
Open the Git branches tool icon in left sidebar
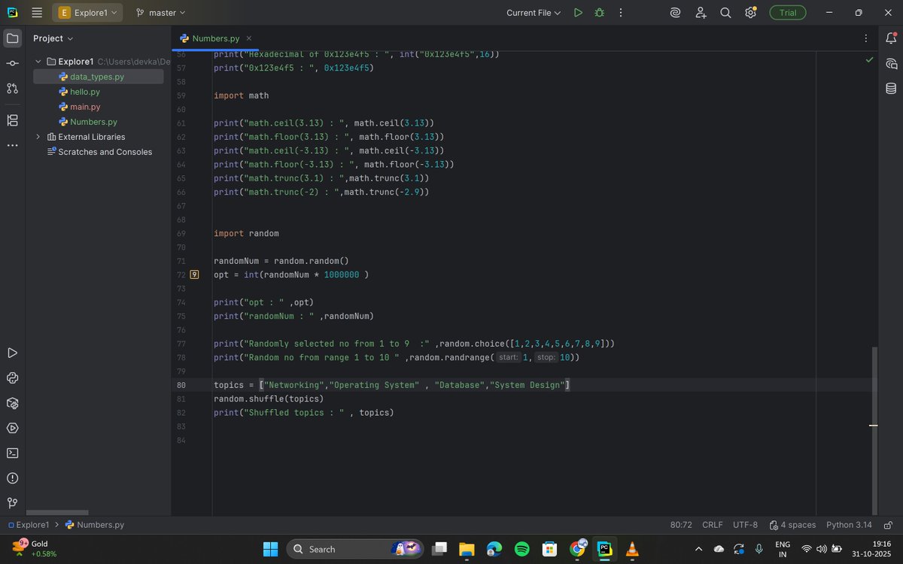point(12,89)
